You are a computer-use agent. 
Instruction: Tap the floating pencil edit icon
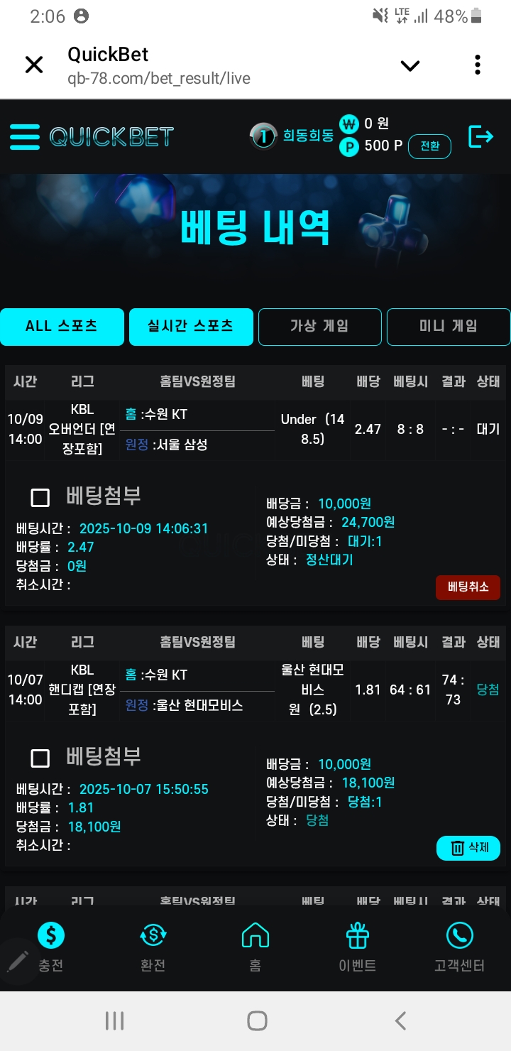point(18,962)
